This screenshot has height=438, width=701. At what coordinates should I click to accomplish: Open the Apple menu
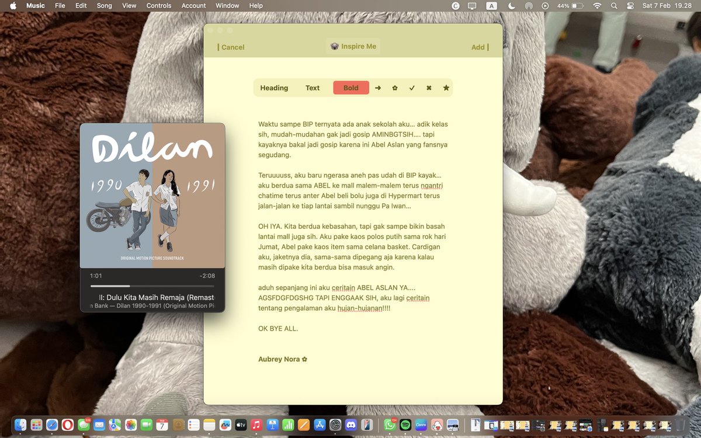coord(13,6)
